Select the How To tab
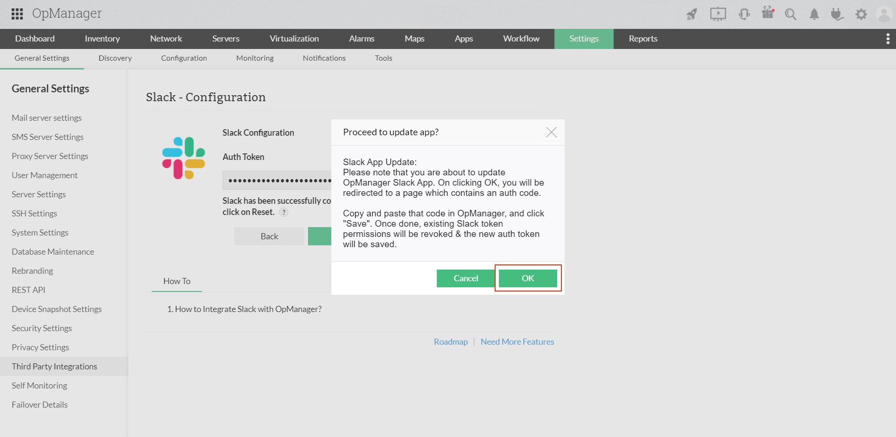This screenshot has width=896, height=437. (x=177, y=281)
